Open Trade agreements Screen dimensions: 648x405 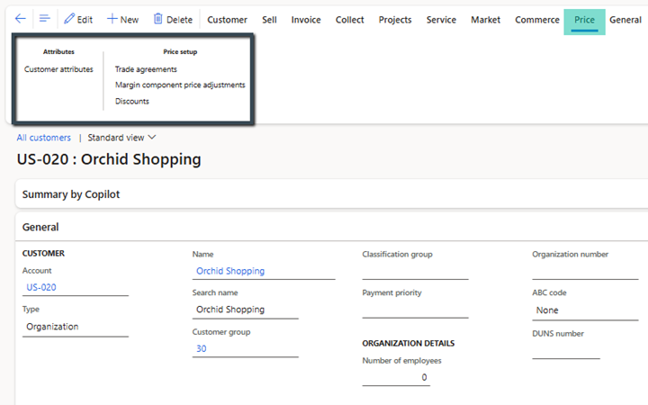(146, 69)
